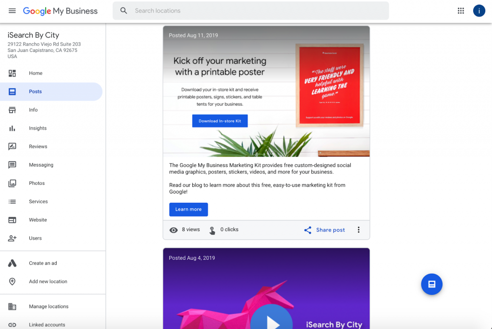The height and width of the screenshot is (329, 492).
Task: Click the Learn more button
Action: [188, 209]
